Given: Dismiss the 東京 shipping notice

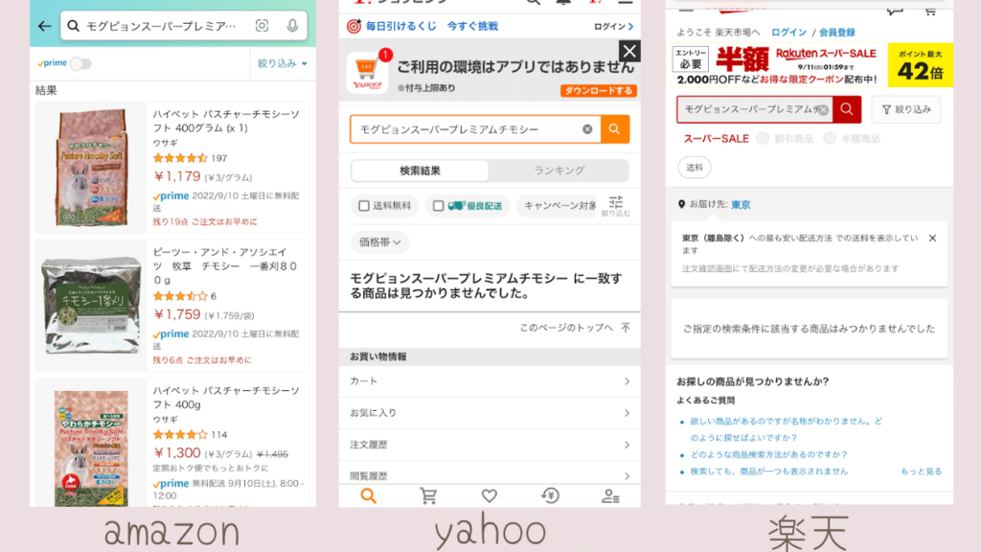Looking at the screenshot, I should point(932,239).
